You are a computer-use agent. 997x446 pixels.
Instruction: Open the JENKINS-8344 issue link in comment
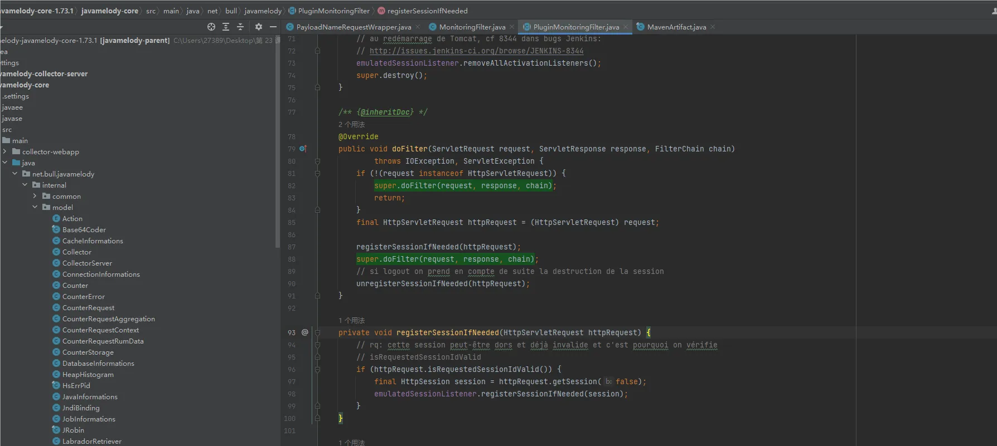coord(476,51)
